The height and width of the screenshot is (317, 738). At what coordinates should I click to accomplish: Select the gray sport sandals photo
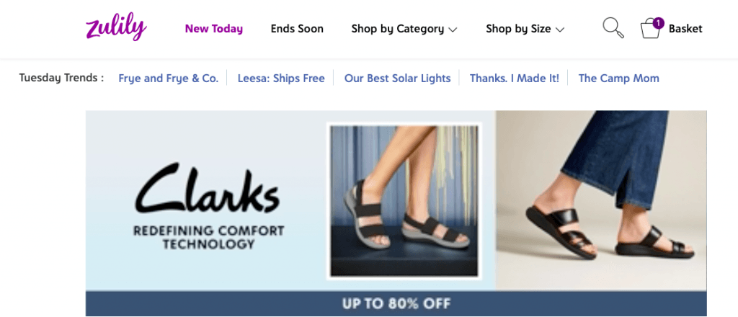coord(404,201)
